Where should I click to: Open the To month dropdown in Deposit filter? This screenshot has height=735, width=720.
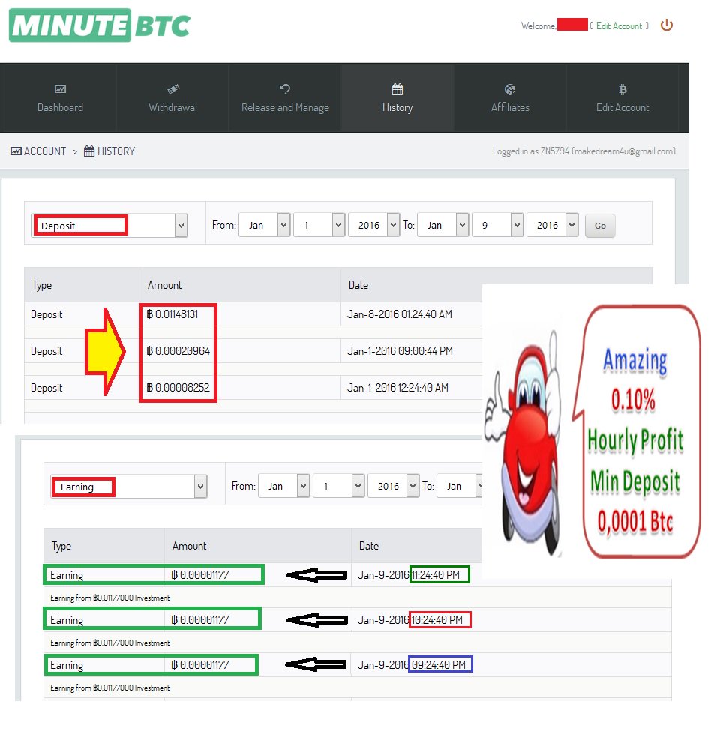[443, 225]
